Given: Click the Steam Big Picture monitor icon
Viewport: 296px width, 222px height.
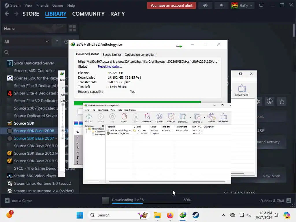Looking at the screenshot, I should pos(261,5).
